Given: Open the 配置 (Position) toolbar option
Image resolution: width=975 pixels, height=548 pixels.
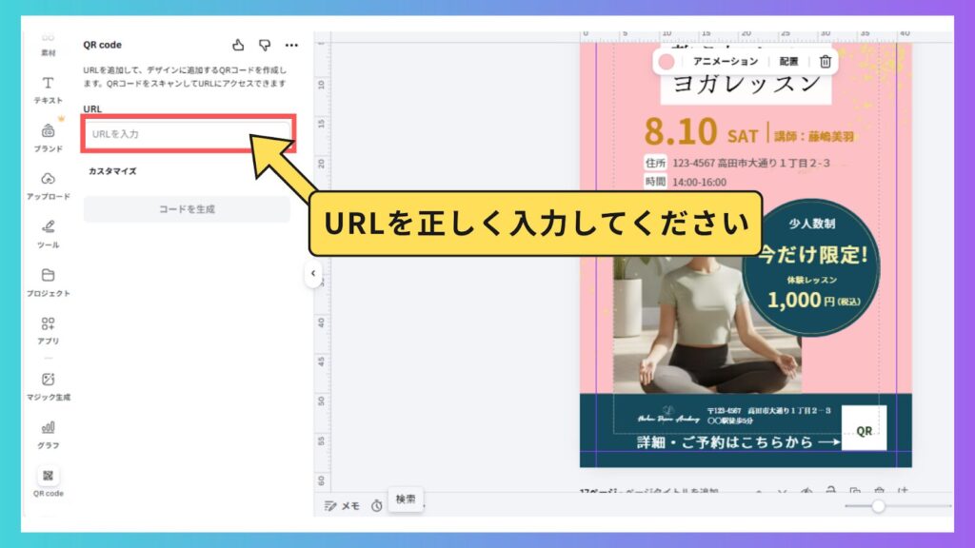Looking at the screenshot, I should [x=788, y=61].
